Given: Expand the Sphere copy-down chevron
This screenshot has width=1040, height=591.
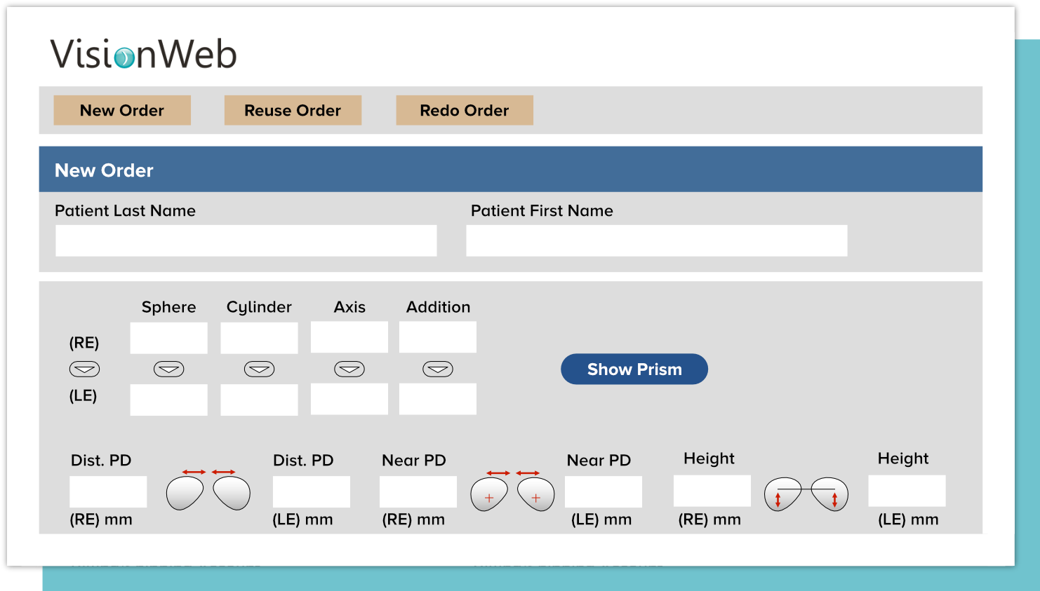Looking at the screenshot, I should click(168, 369).
